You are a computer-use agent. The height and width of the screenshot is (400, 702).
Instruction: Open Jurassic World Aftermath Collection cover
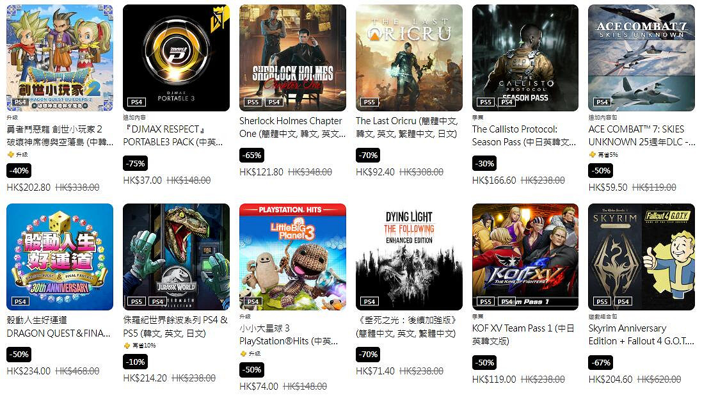(x=176, y=257)
